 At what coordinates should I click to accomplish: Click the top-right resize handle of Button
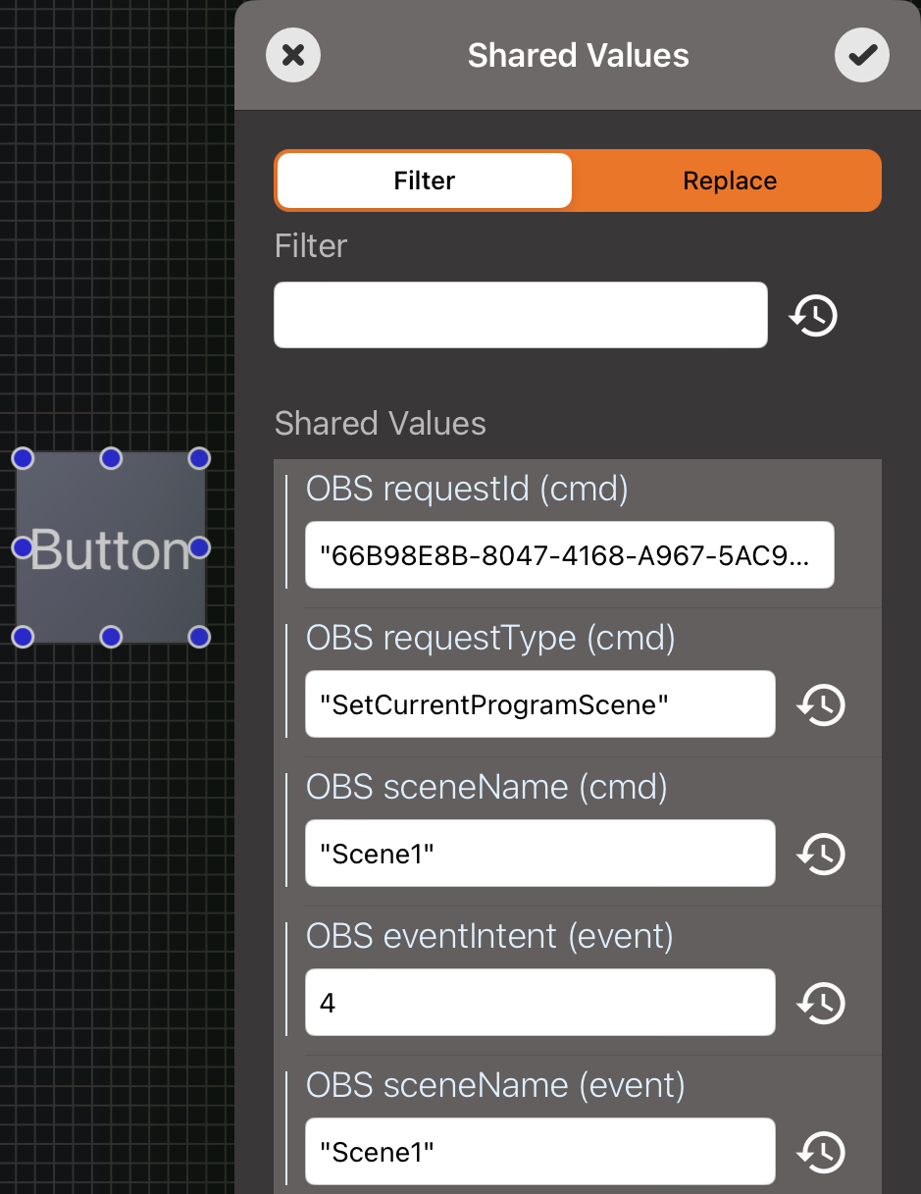(x=199, y=458)
